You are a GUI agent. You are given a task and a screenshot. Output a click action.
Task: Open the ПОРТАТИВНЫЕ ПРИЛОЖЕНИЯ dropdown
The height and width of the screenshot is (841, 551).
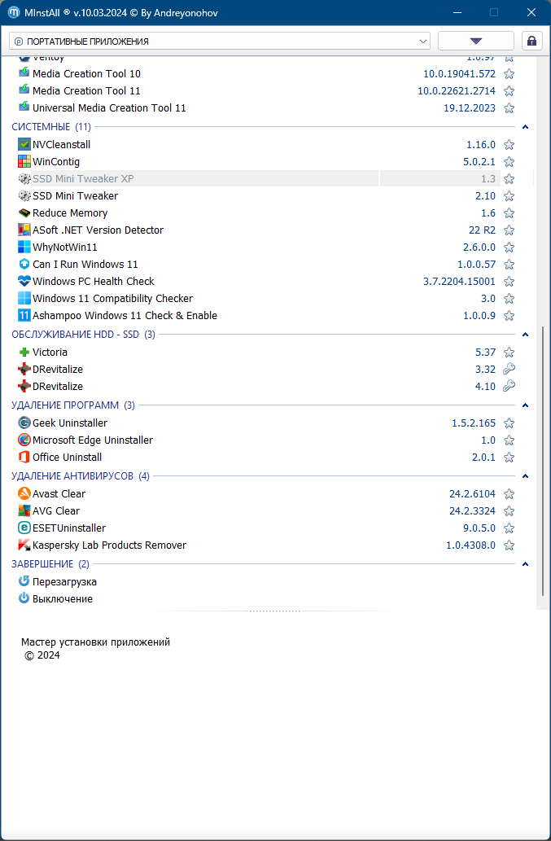(x=220, y=41)
